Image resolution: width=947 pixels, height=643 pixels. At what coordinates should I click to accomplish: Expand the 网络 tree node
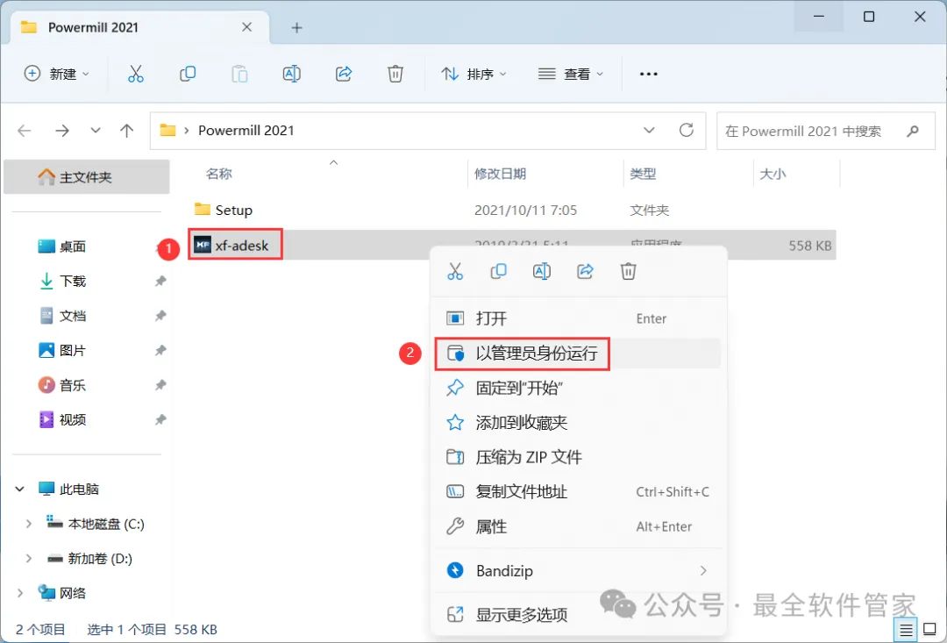coord(20,594)
